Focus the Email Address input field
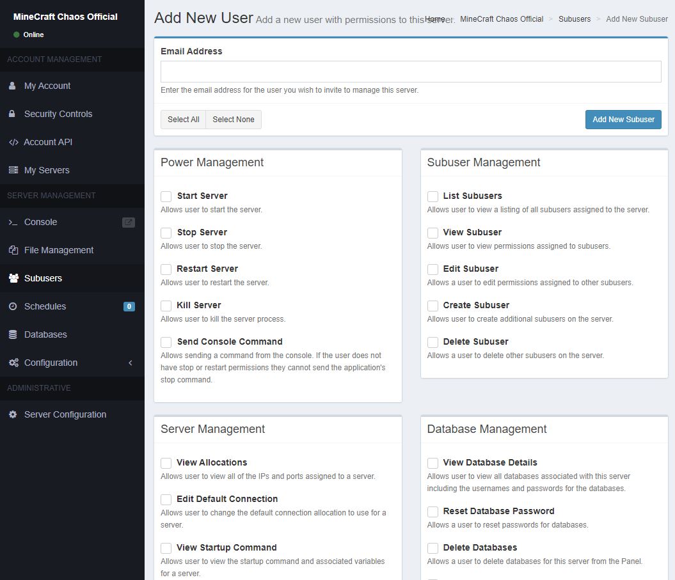 pos(410,72)
